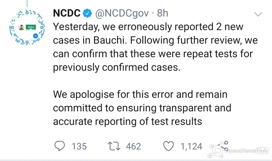The height and width of the screenshot is (161, 272).
Task: Click the Messenger icon in avatar
Action: click(36, 36)
